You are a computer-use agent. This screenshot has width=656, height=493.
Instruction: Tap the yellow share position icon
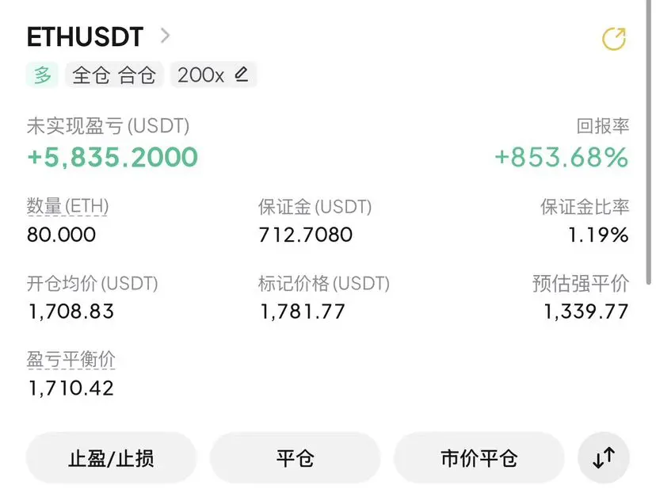click(x=614, y=39)
